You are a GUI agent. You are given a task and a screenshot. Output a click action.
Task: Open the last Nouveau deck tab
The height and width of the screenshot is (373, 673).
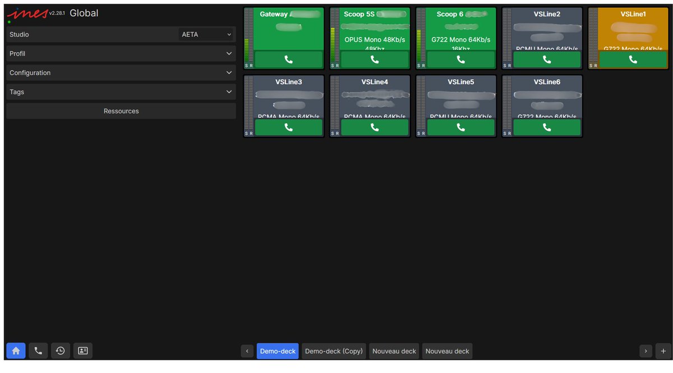pyautogui.click(x=448, y=351)
